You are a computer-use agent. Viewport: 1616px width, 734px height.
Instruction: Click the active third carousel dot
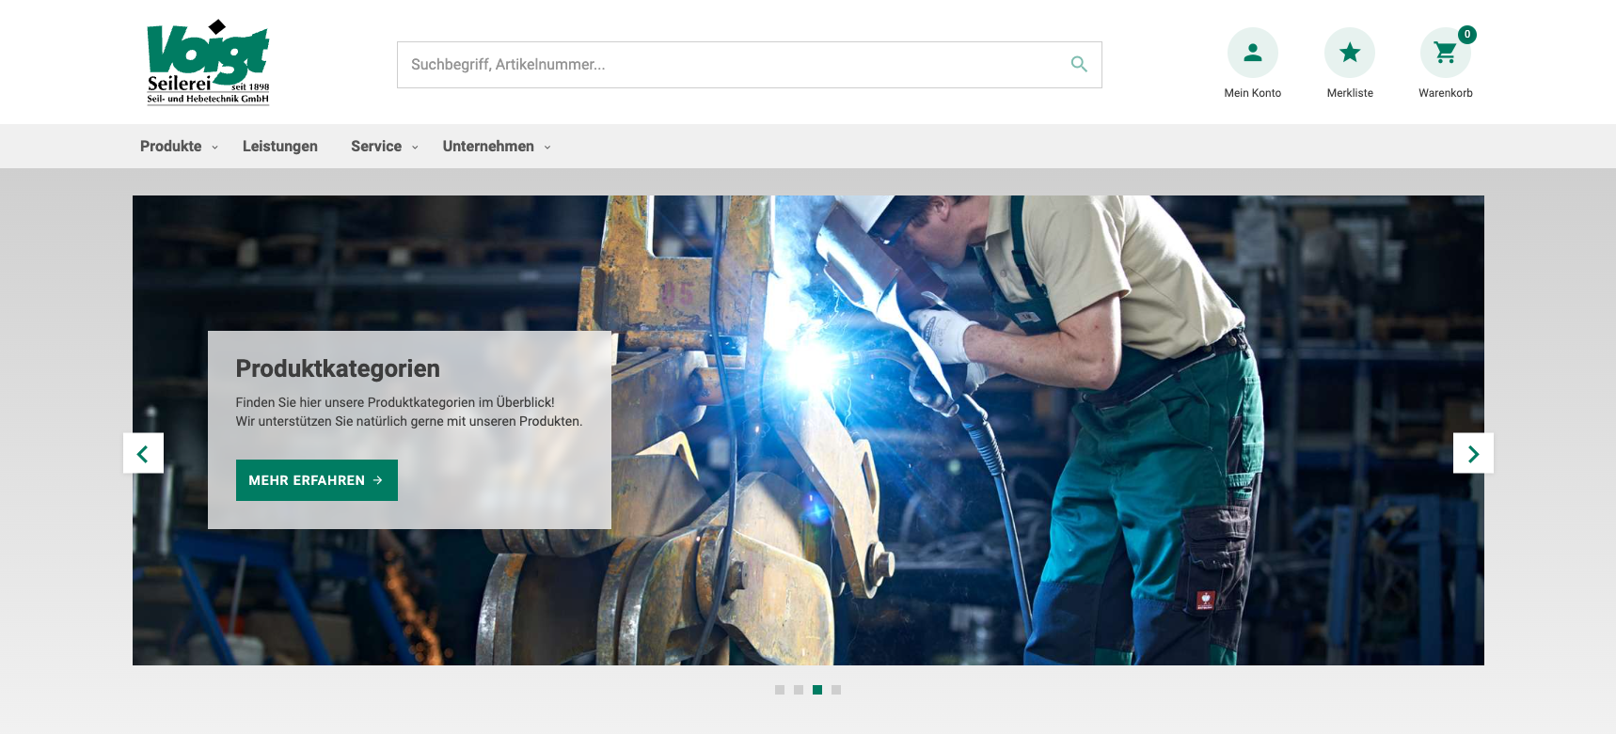click(817, 690)
